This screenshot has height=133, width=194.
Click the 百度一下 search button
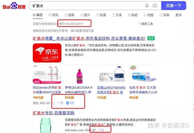tap(173, 6)
